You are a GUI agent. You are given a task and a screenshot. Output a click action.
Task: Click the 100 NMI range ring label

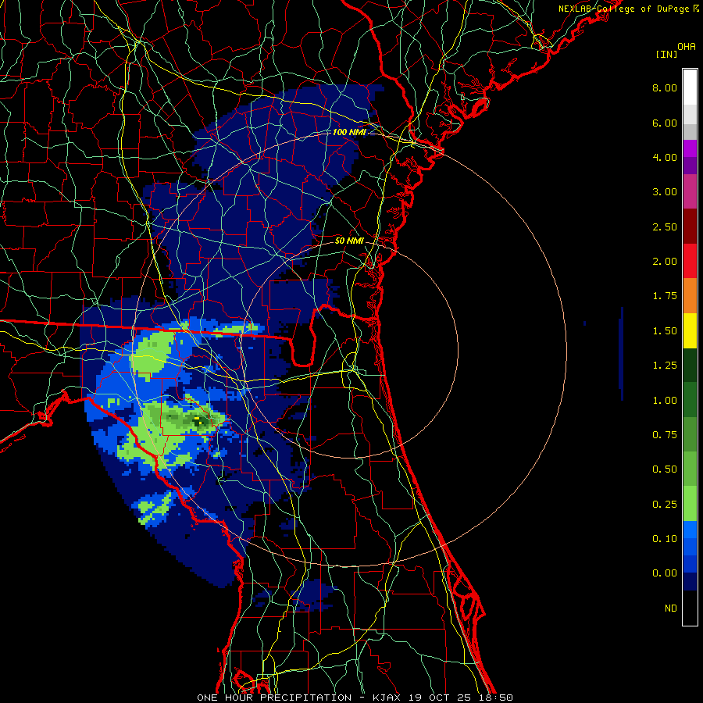tap(349, 132)
